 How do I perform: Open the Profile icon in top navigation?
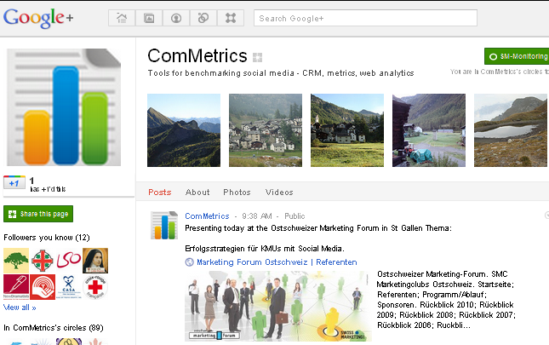(176, 18)
